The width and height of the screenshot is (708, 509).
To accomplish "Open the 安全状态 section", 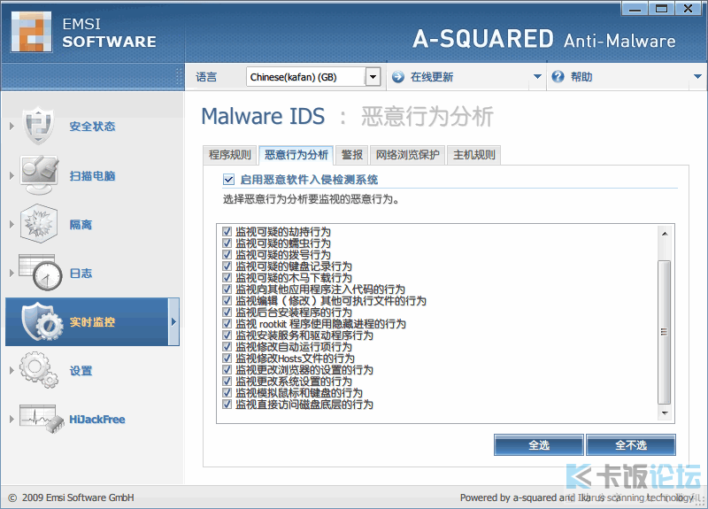I will (x=92, y=127).
